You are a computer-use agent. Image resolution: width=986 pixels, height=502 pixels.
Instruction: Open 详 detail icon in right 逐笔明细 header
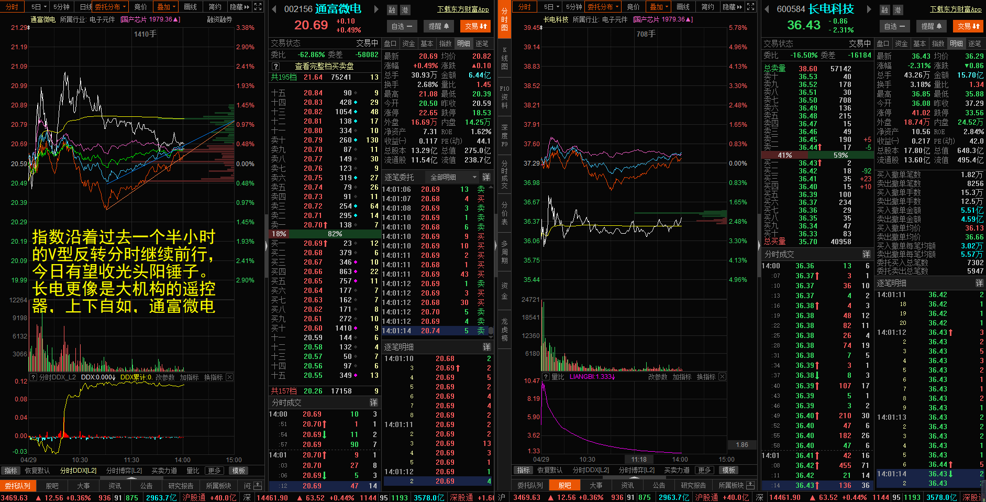pos(979,283)
